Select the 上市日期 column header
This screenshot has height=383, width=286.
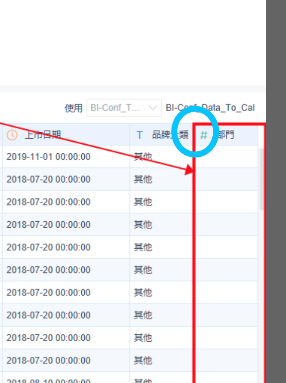click(x=66, y=135)
